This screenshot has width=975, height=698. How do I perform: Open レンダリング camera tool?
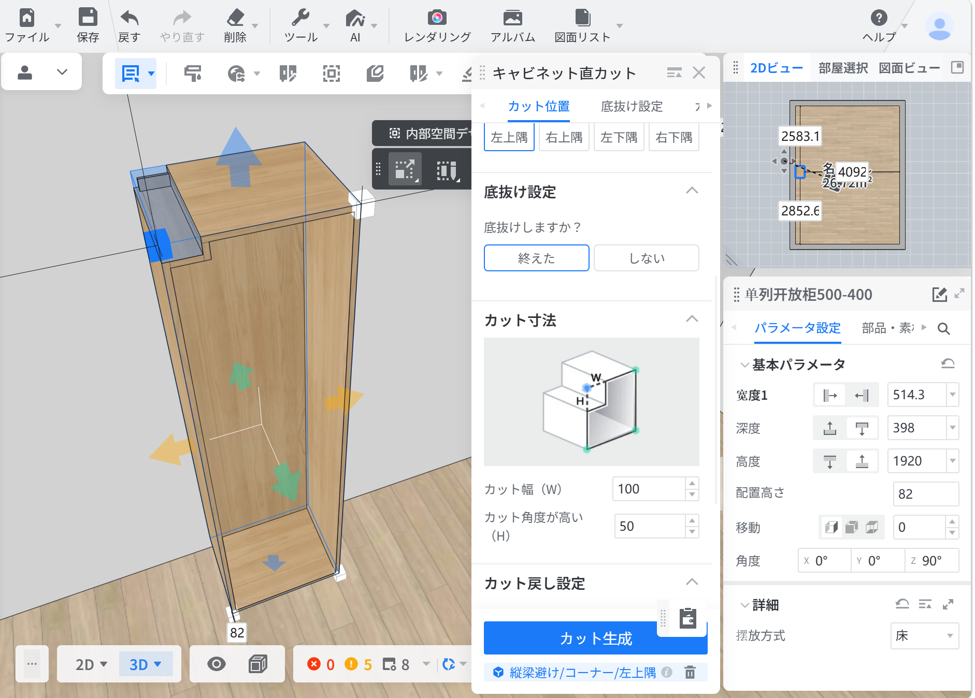click(x=437, y=18)
